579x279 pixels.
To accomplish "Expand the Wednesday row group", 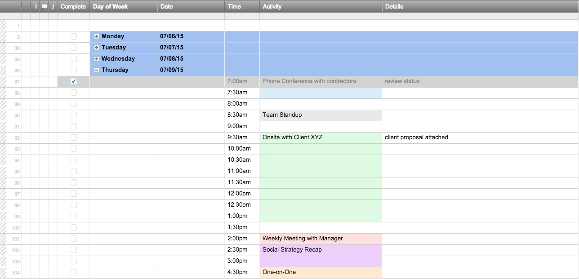I will pyautogui.click(x=97, y=58).
